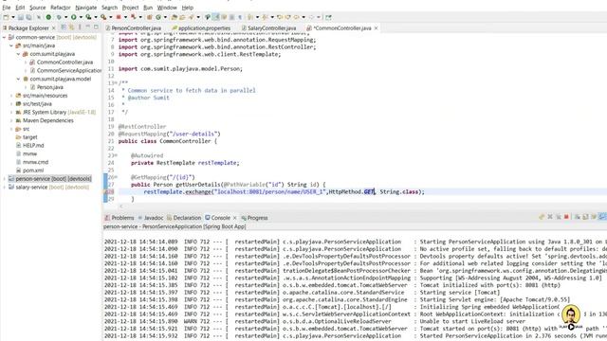The width and height of the screenshot is (607, 341).
Task: Open the Refactor menu
Action: 61,8
